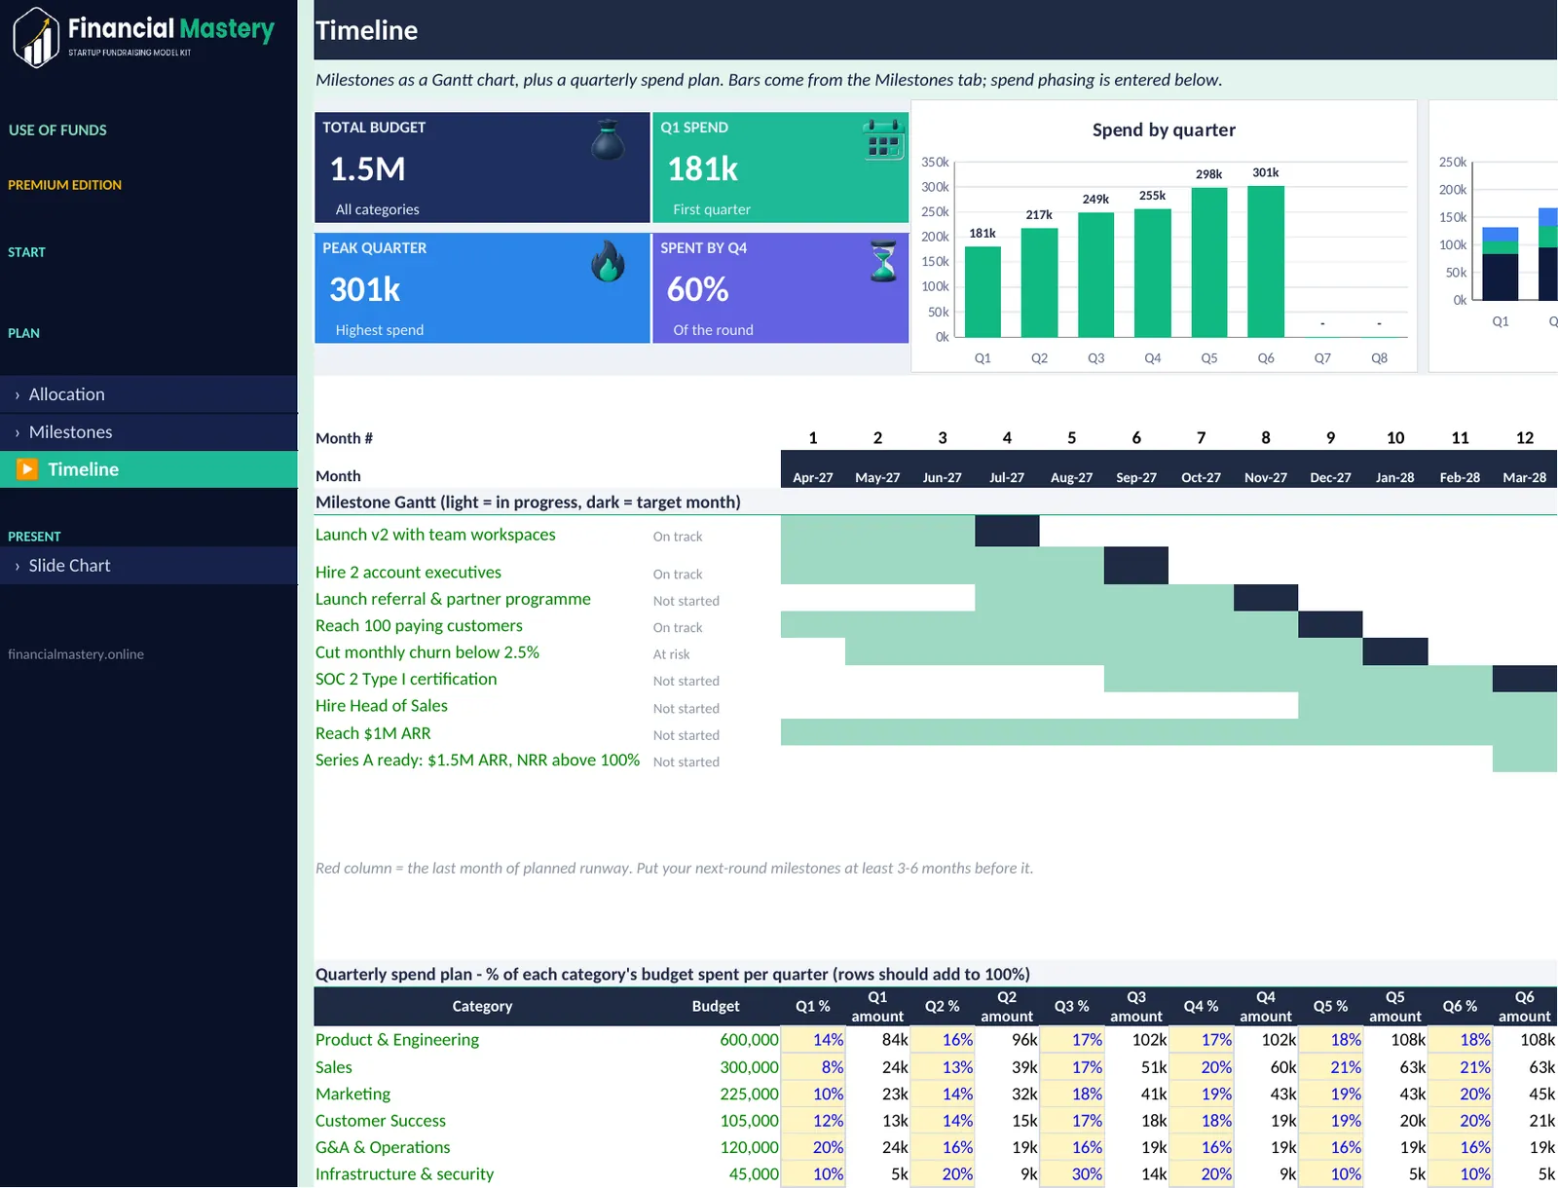The height and width of the screenshot is (1188, 1558).
Task: Edit Infrastructure & security Q3 % cell showing 30%
Action: pyautogui.click(x=1072, y=1173)
